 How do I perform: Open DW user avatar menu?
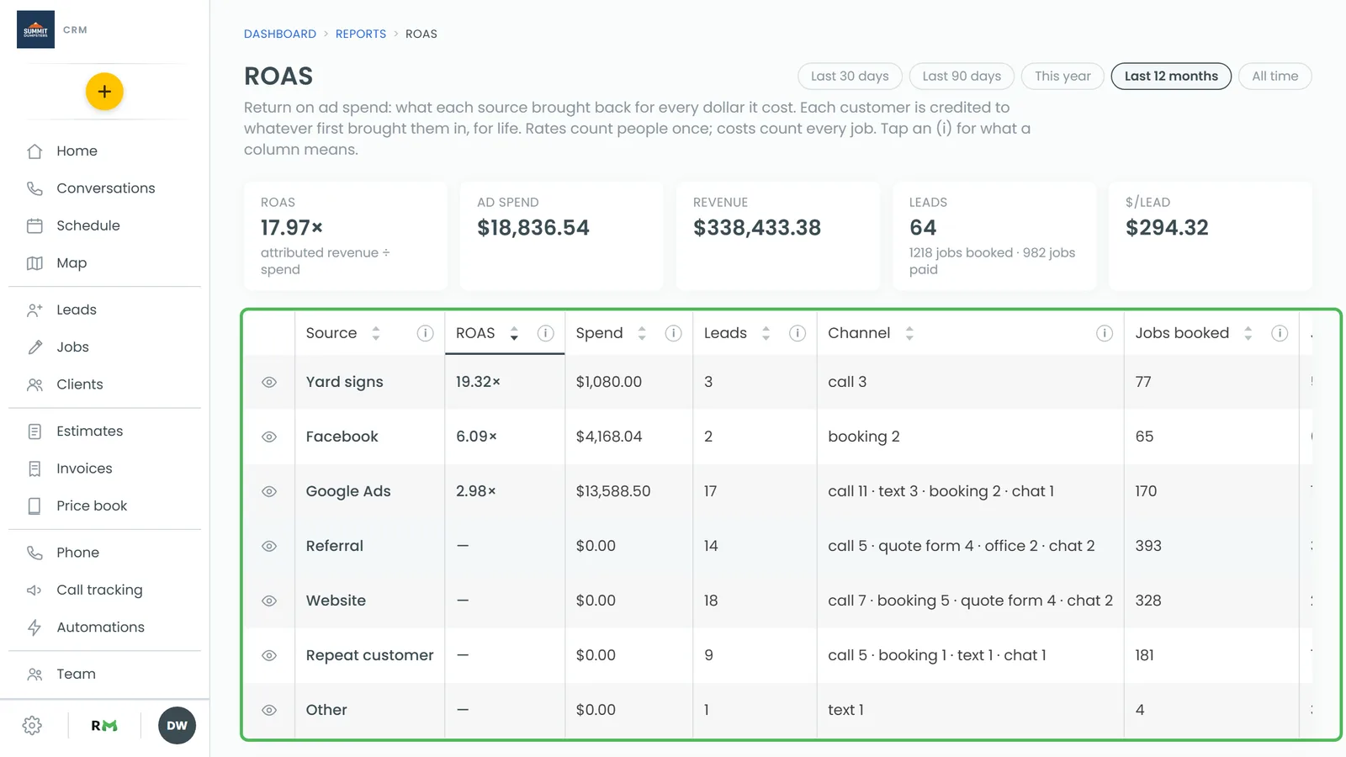177,726
